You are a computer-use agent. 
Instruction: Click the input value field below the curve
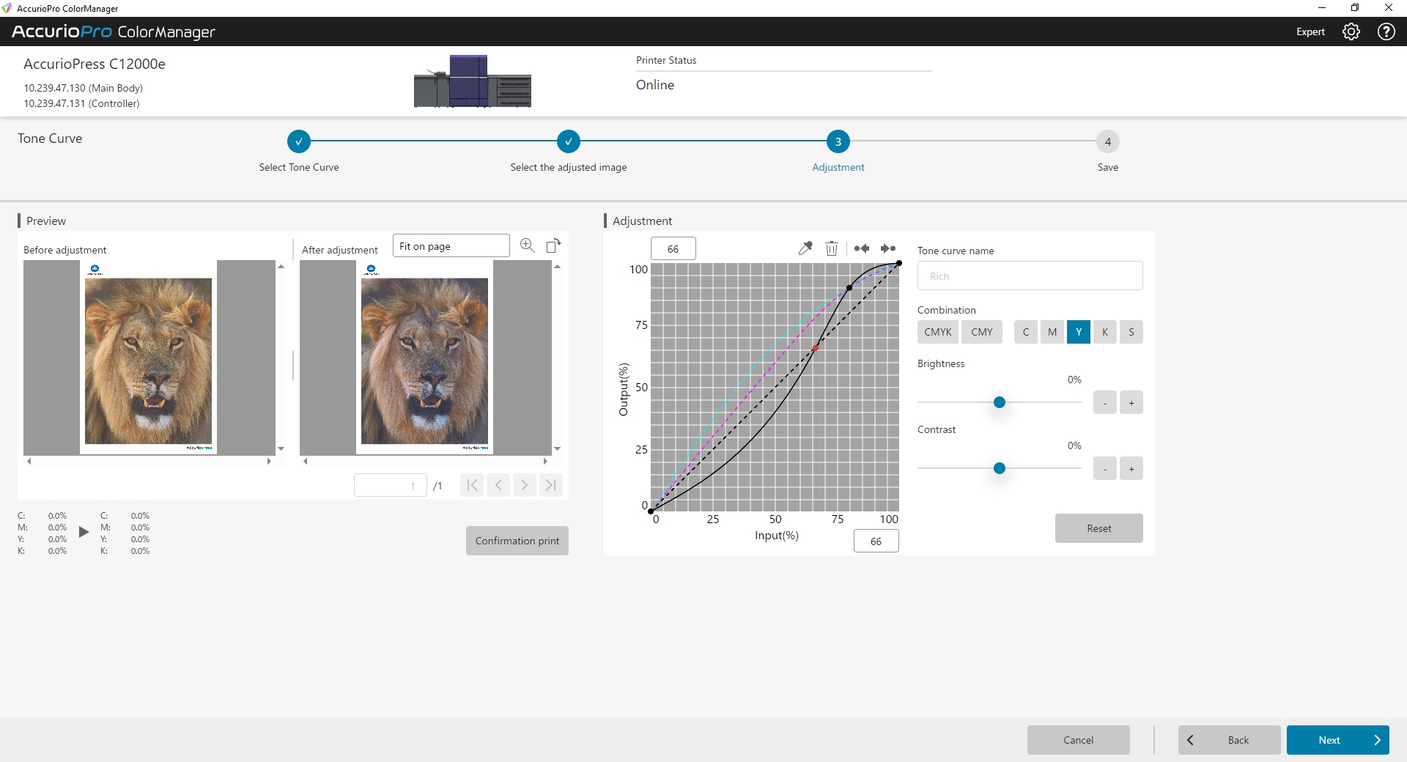[876, 541]
